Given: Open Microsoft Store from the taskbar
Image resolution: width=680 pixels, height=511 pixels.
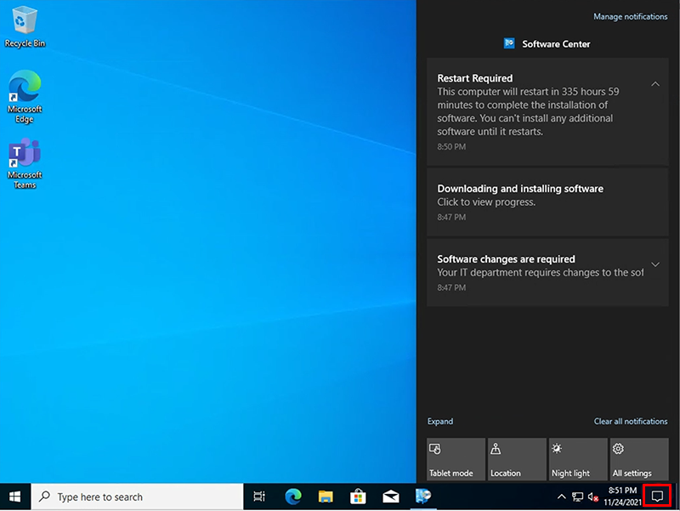Looking at the screenshot, I should pos(358,497).
